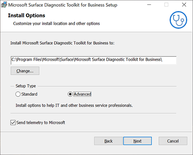The image size is (193, 155).
Task: Click the stethoscope Surface Diagnostic logo
Action: (x=178, y=20)
